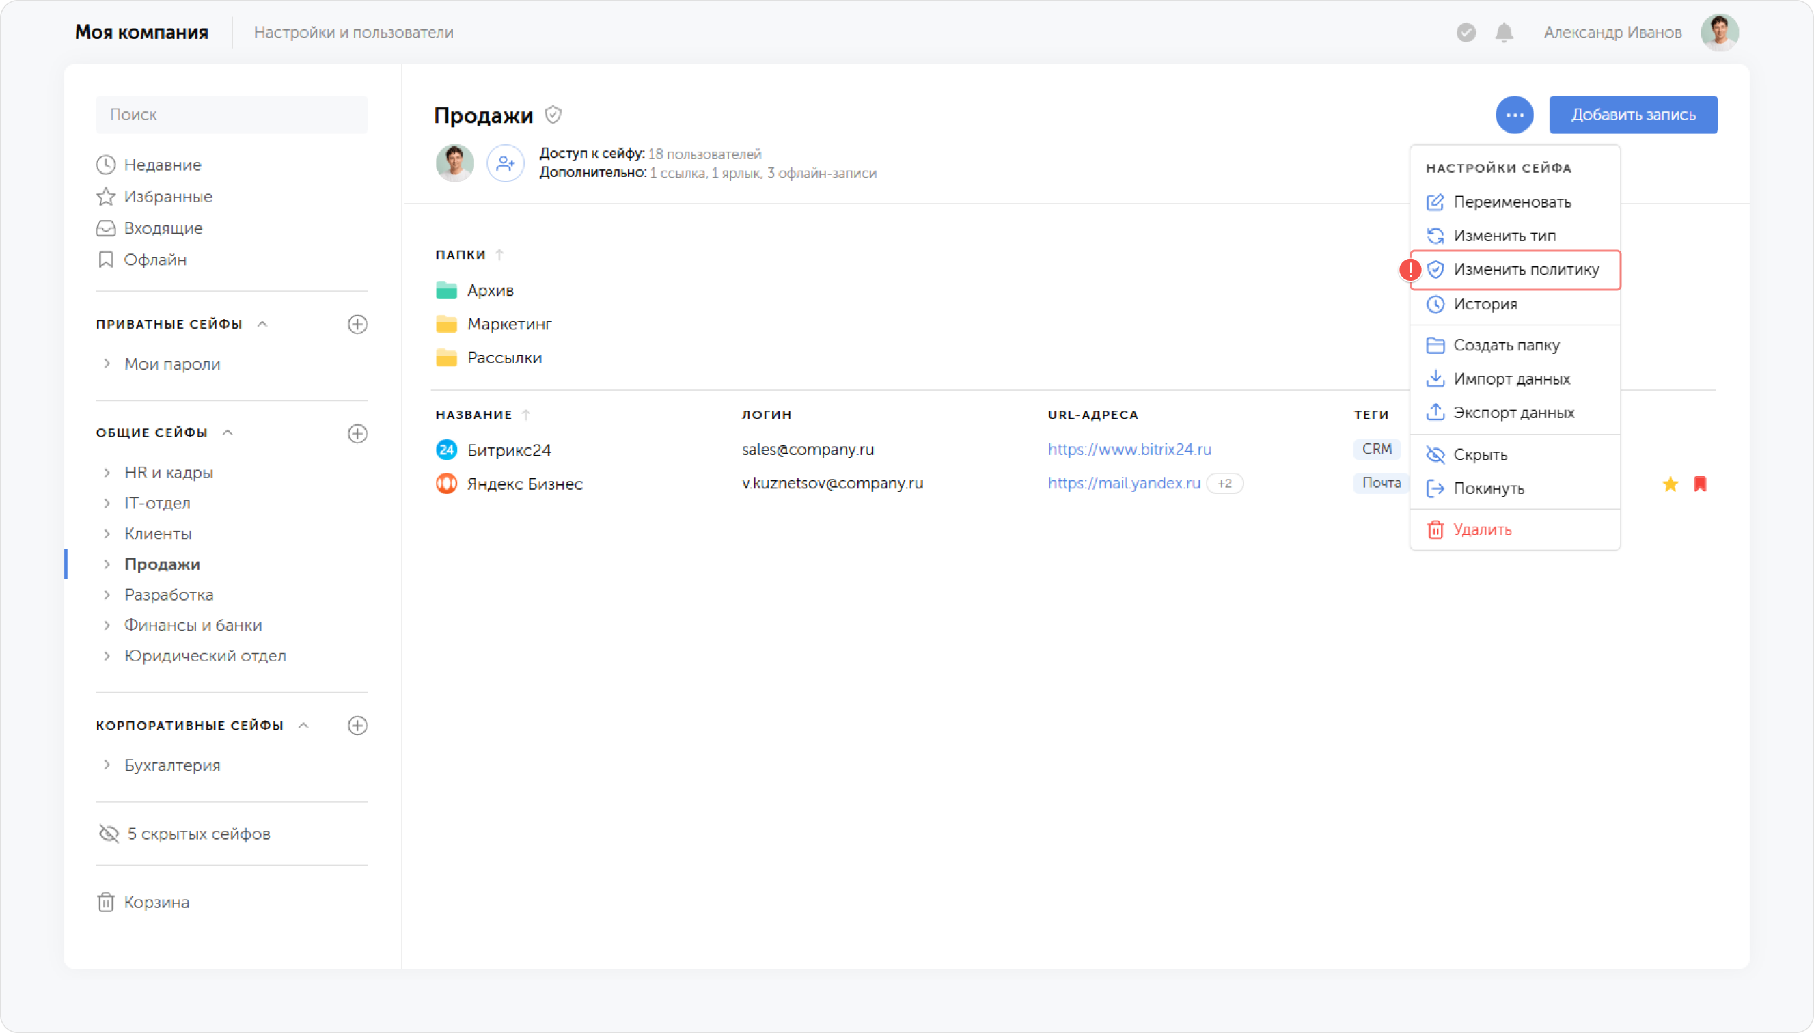Click the shield icon beside Продажи title

[553, 115]
